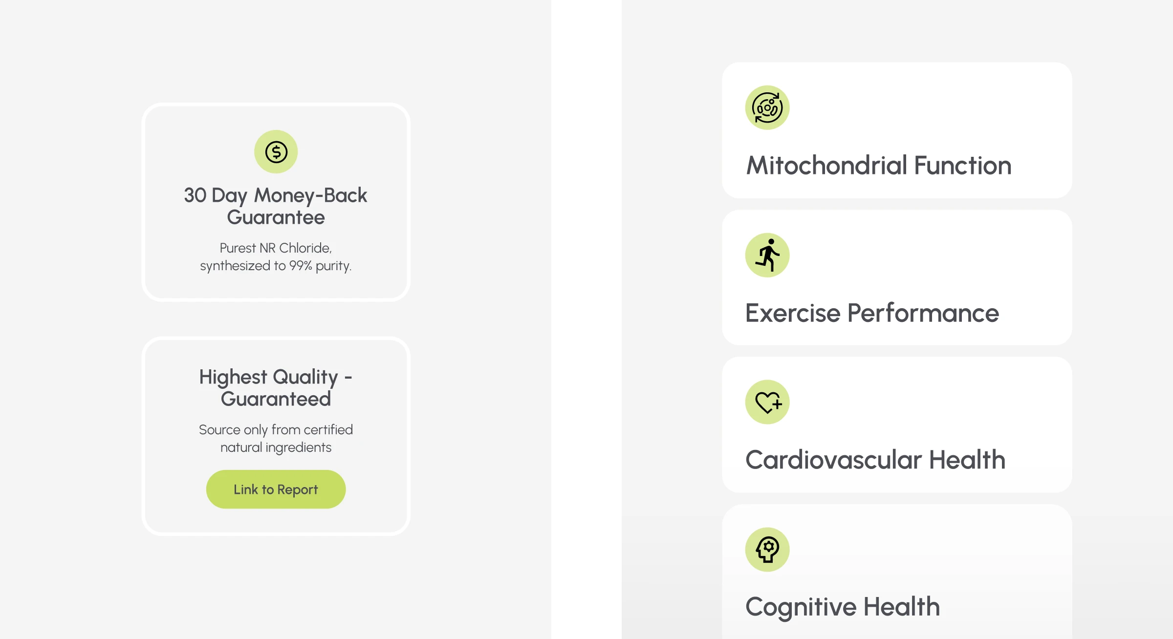Click the word "Guarantee" under Money-Back

tap(276, 217)
